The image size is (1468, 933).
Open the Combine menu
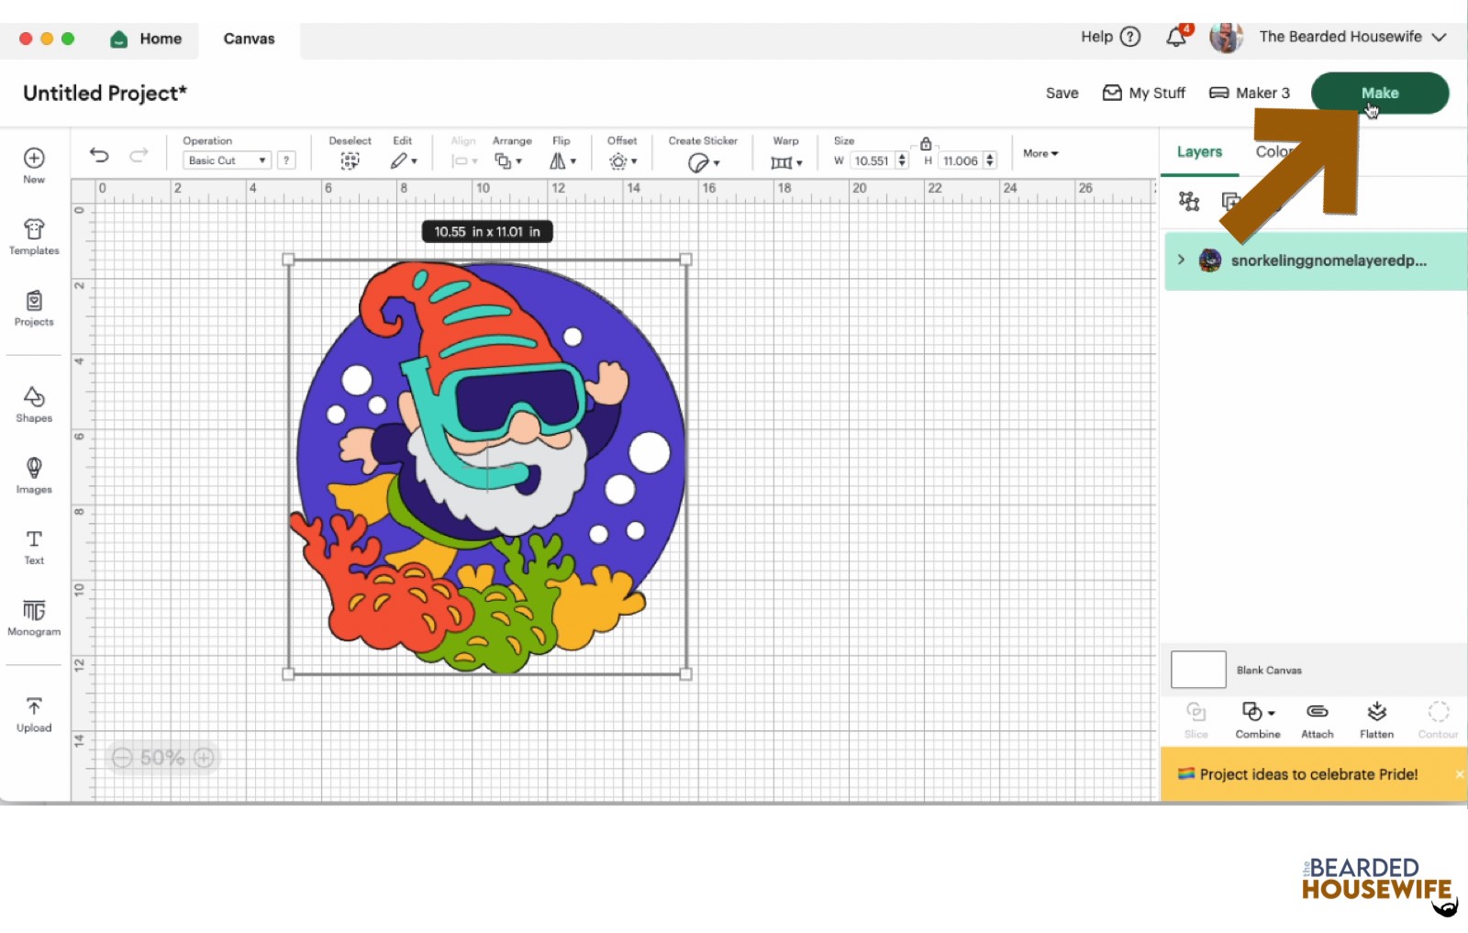[1258, 720]
